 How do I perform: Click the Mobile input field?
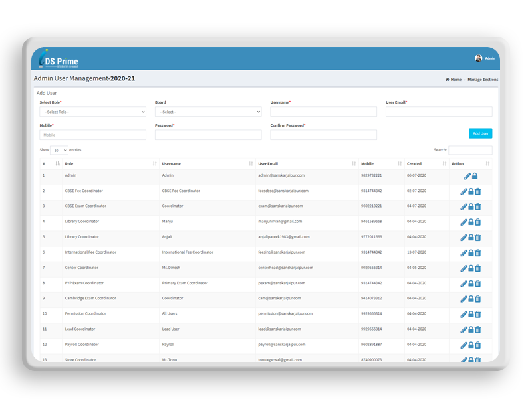click(x=92, y=135)
